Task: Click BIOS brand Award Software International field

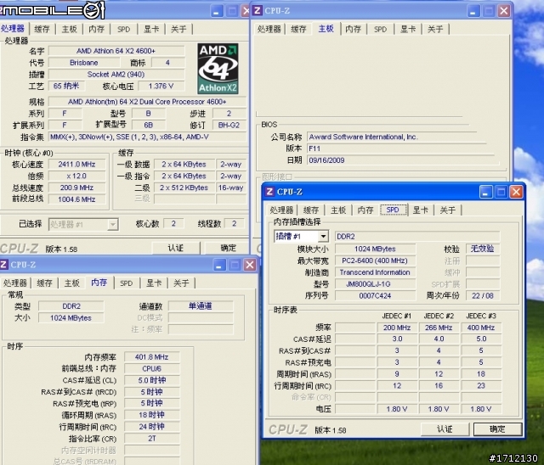Action: (x=395, y=137)
